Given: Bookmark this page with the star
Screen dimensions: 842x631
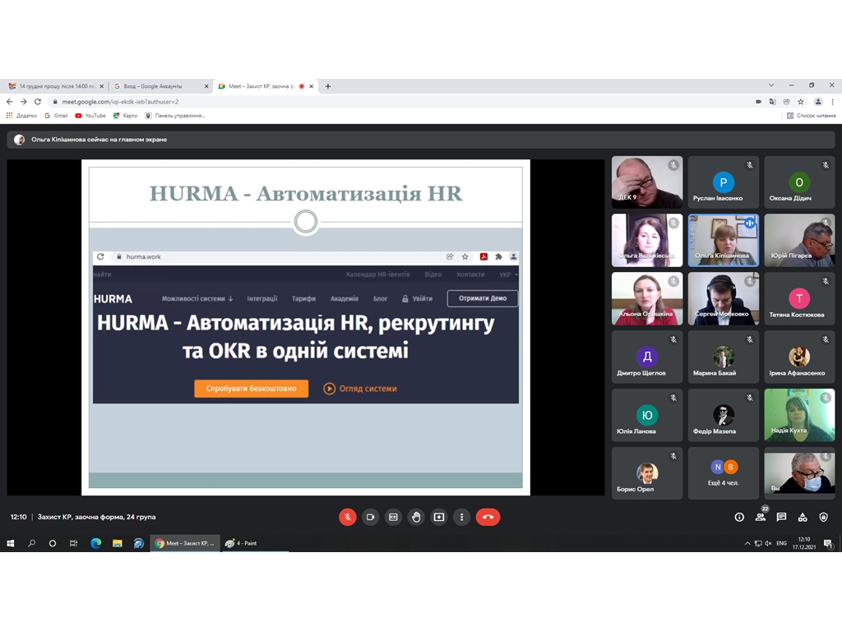Looking at the screenshot, I should (801, 101).
